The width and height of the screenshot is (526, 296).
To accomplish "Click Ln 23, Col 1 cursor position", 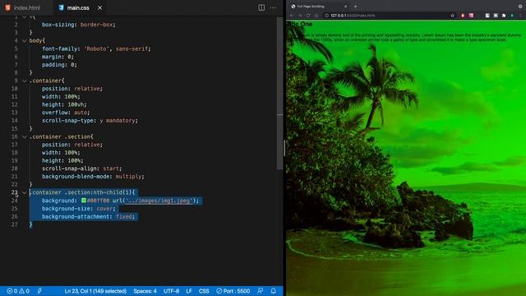I will pyautogui.click(x=95, y=291).
